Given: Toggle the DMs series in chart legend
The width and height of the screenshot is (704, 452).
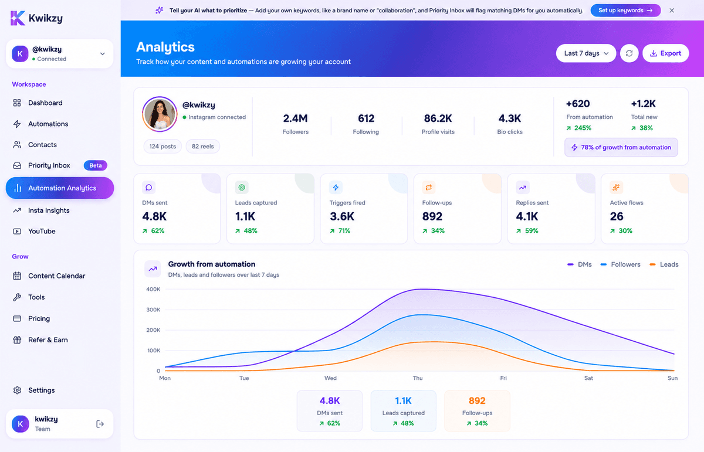Looking at the screenshot, I should tap(579, 264).
